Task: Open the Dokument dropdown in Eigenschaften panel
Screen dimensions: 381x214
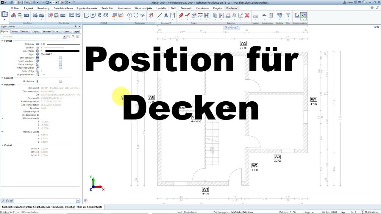Action: pos(64,37)
